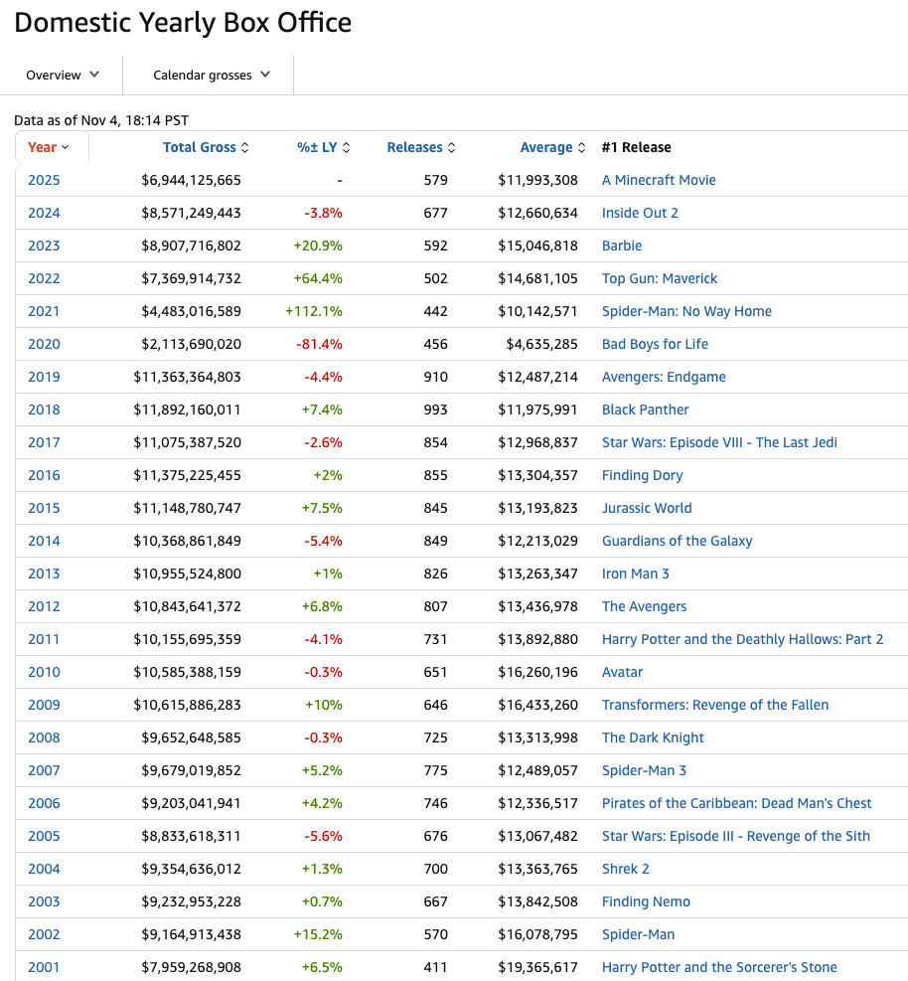
Task: Open the 2020 year link
Action: 44,344
